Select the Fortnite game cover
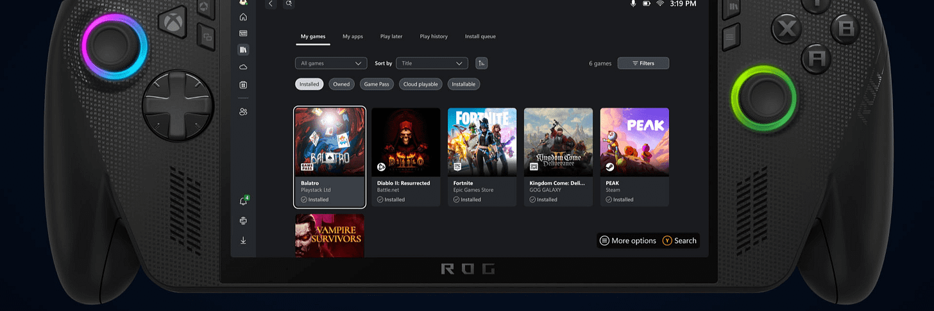934x311 pixels. point(482,142)
